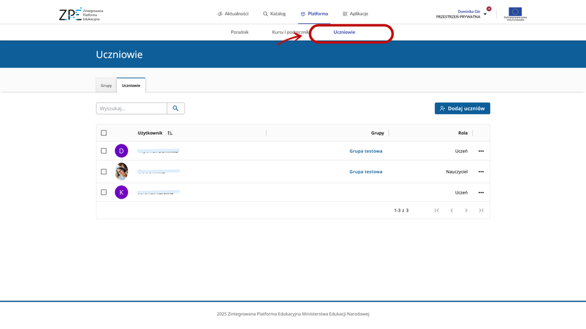Click the search magnifier button
This screenshot has width=586, height=329.
point(176,108)
